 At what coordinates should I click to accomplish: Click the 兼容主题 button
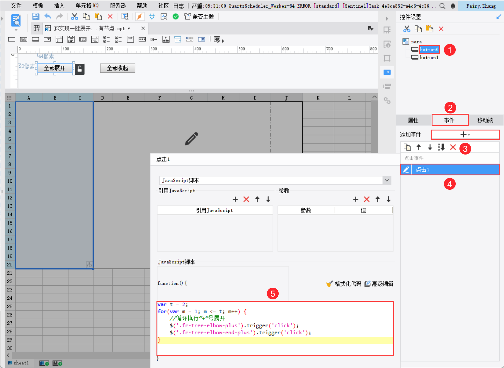click(x=199, y=16)
